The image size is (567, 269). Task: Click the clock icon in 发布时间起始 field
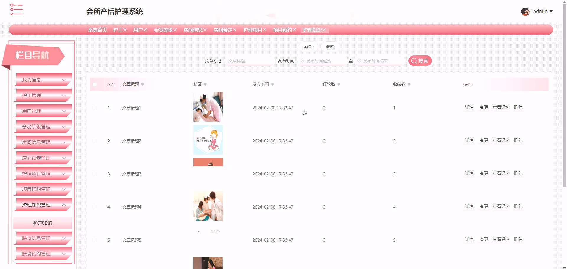click(302, 60)
